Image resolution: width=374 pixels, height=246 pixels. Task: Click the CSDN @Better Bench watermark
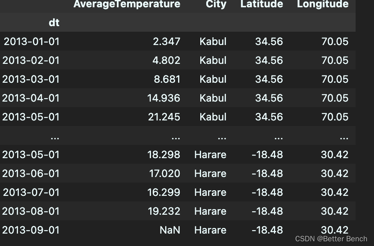coord(331,239)
